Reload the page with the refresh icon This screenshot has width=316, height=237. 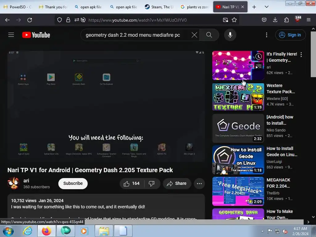tap(30, 20)
